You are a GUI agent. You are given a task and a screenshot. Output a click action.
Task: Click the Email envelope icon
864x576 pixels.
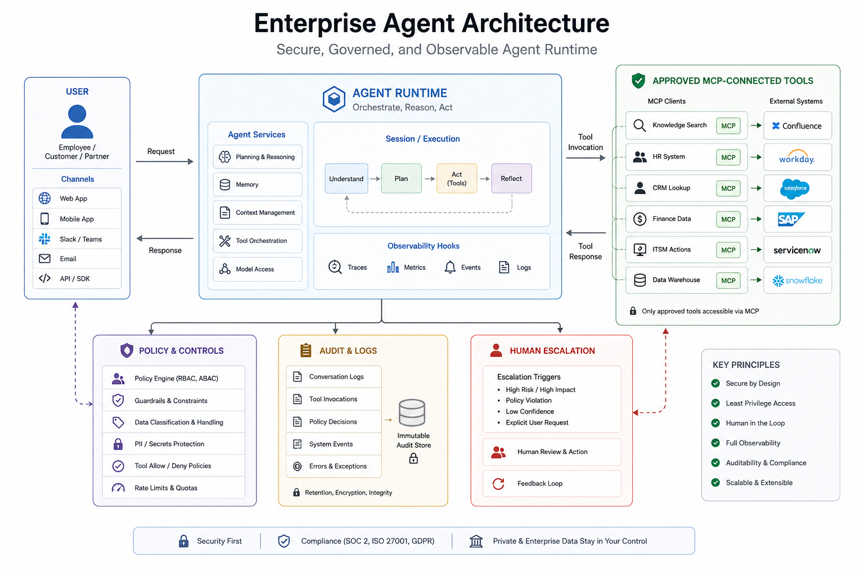click(44, 259)
